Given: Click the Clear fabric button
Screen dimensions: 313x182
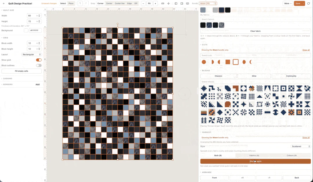Looking at the screenshot, I should pyautogui.click(x=256, y=31).
